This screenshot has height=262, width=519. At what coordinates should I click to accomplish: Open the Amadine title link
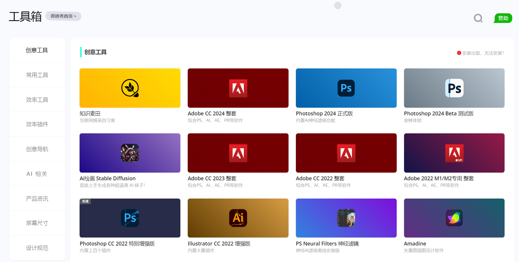pos(415,244)
